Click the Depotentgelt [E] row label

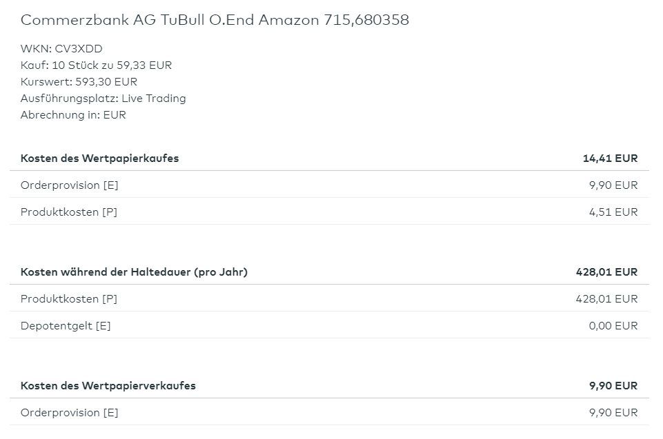coord(66,326)
